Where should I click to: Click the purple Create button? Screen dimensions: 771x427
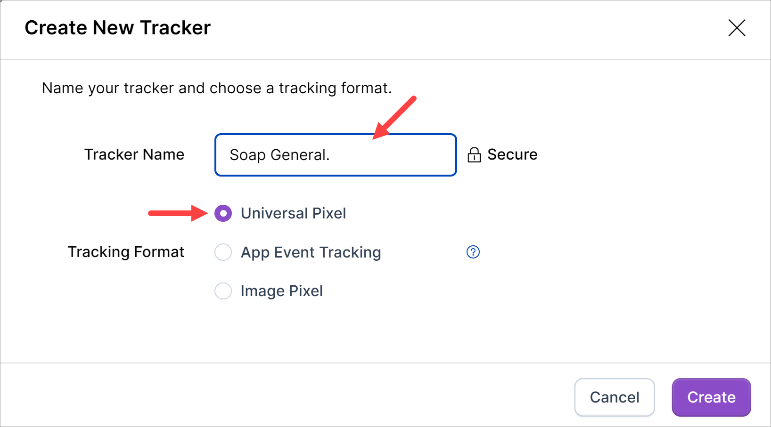click(711, 397)
